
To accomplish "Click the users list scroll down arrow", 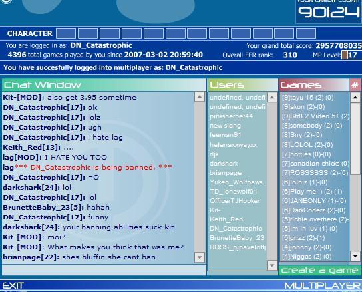I will pyautogui.click(x=272, y=265).
